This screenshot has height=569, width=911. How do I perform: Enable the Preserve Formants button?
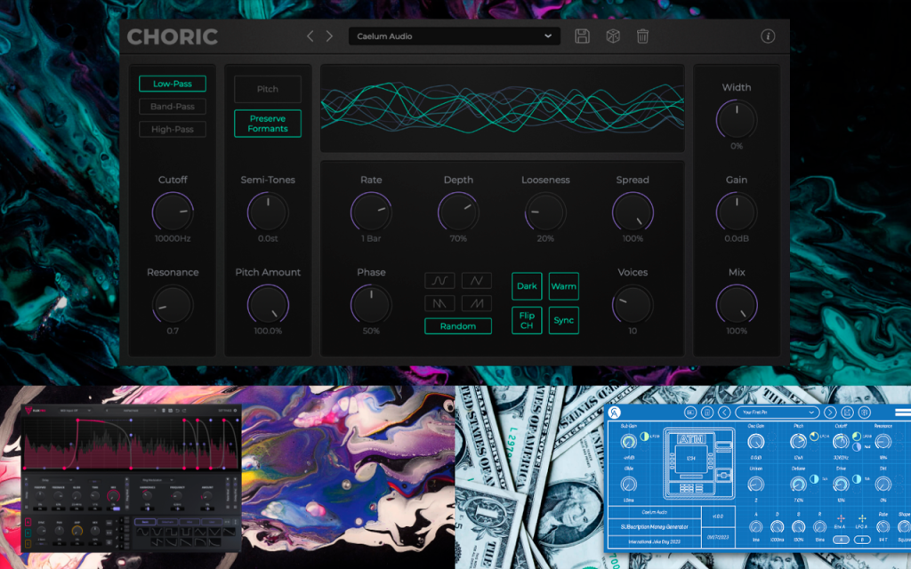268,124
